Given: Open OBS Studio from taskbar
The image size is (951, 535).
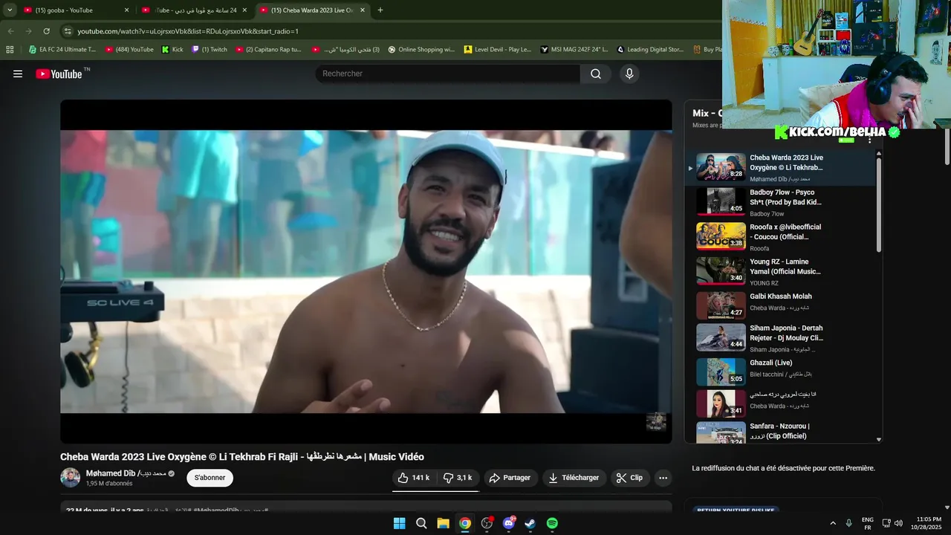Looking at the screenshot, I should coord(487,523).
